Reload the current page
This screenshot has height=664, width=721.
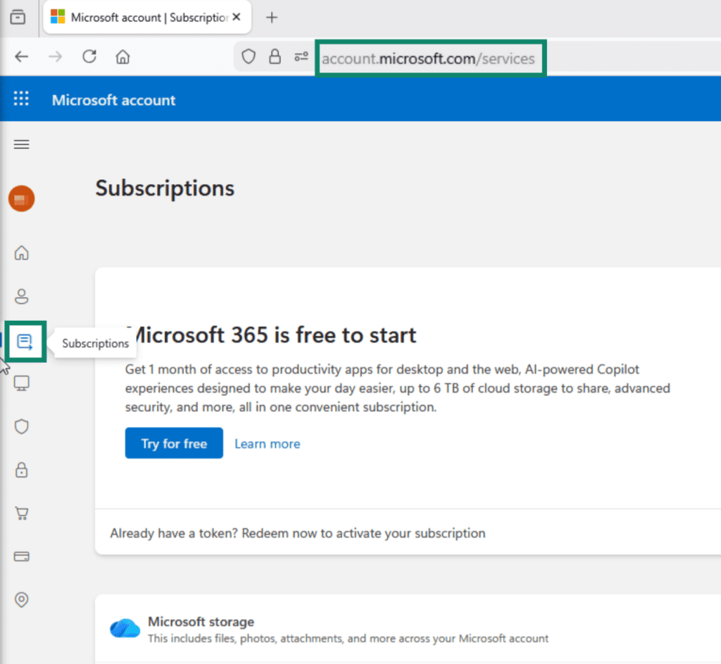[x=89, y=57]
